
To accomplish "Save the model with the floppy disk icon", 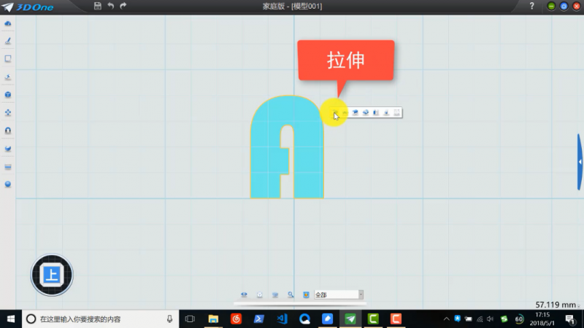I will (x=98, y=6).
